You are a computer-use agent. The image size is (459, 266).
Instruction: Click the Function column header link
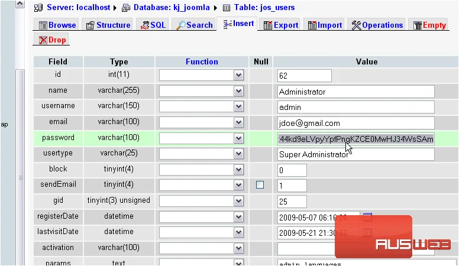pyautogui.click(x=202, y=61)
